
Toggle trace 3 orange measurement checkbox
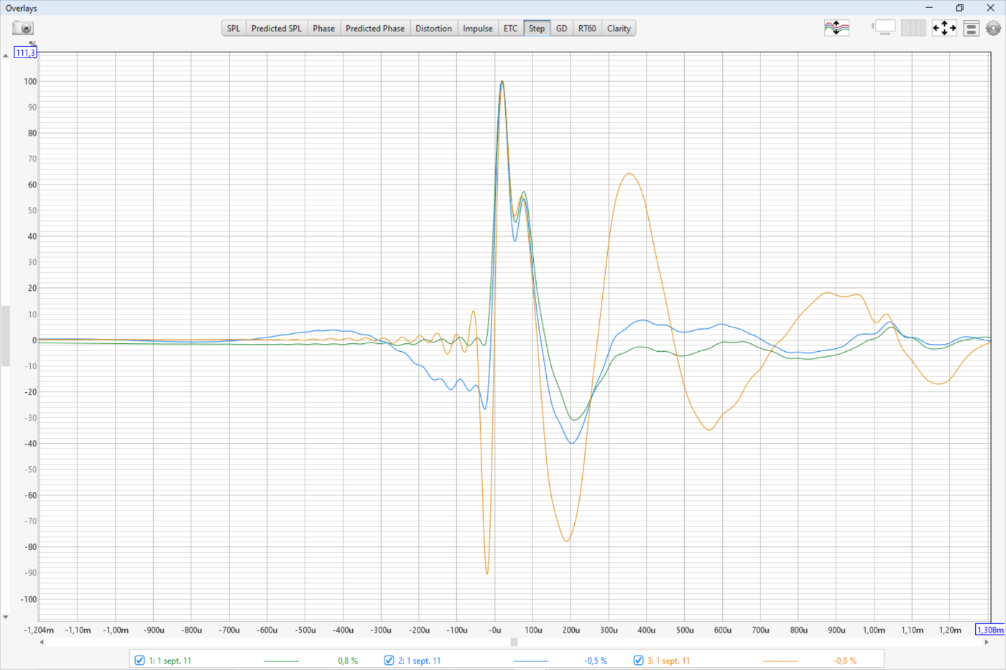click(x=638, y=660)
